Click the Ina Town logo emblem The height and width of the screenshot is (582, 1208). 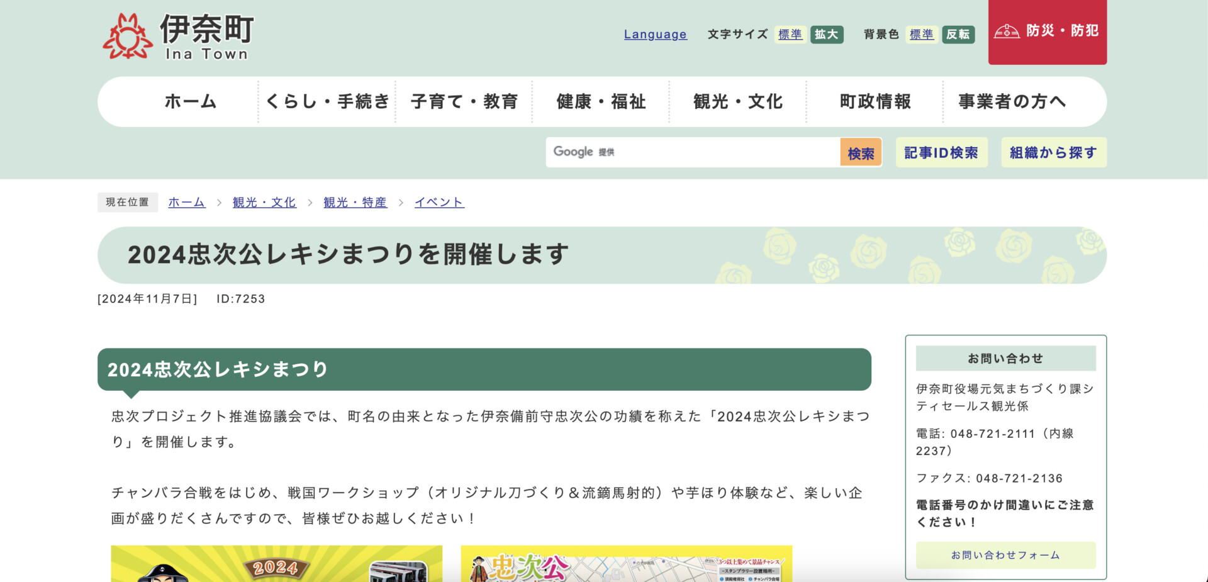[128, 36]
